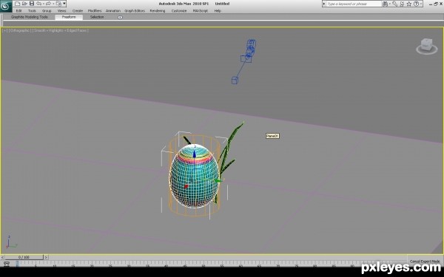The height and width of the screenshot is (277, 444).
Task: Open mini curve editor icon
Action: (6, 264)
